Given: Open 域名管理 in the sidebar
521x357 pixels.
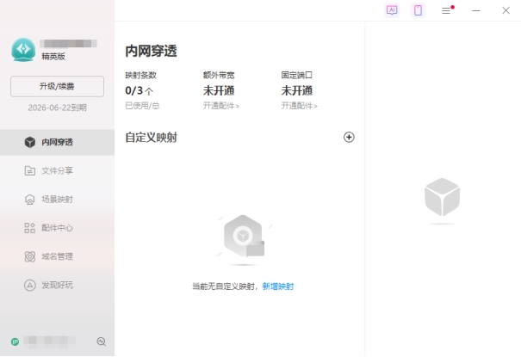Looking at the screenshot, I should 57,256.
